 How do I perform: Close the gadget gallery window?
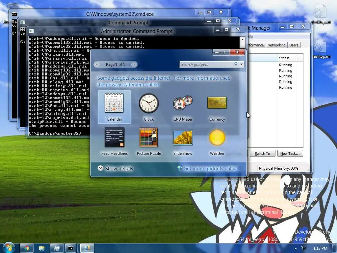click(237, 52)
